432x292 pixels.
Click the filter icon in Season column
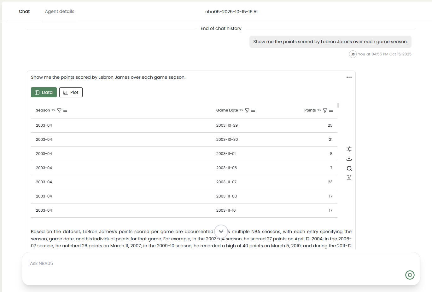tap(59, 111)
